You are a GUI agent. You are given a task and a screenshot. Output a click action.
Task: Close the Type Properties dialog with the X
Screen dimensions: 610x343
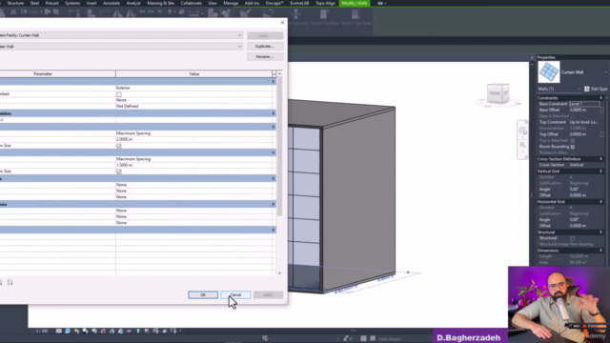(x=282, y=23)
